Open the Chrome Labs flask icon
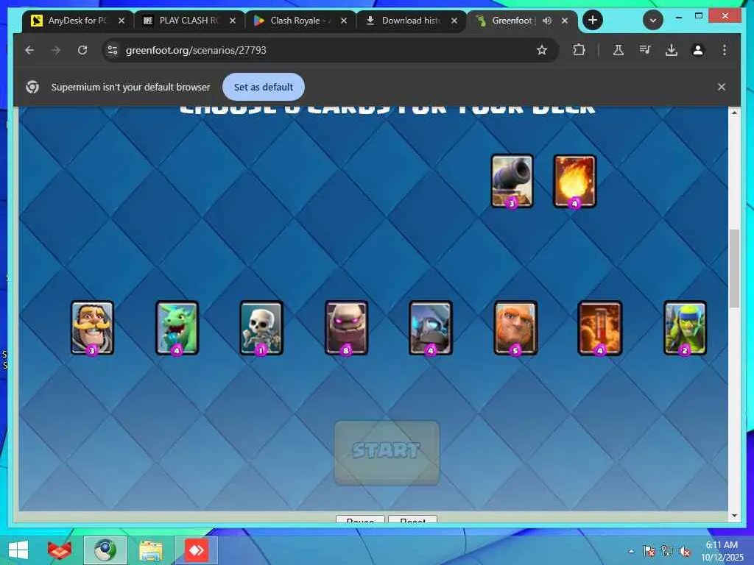The image size is (754, 565). tap(619, 50)
